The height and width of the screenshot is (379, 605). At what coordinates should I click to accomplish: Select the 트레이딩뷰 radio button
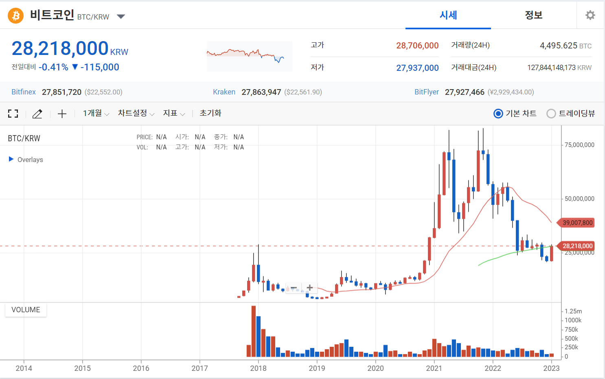click(x=551, y=114)
